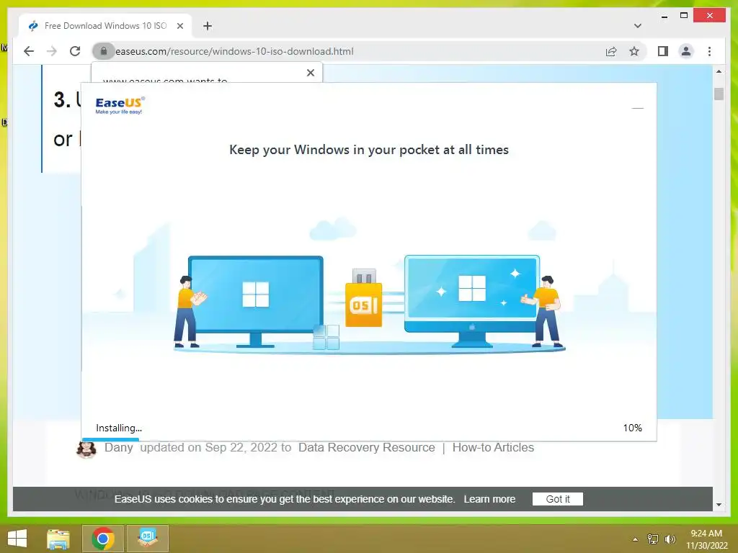Click the 10% progress text
The image size is (738, 553).
pyautogui.click(x=632, y=428)
